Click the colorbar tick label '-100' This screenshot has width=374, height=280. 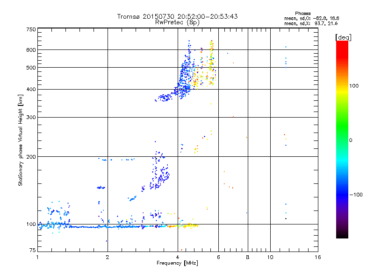356,195
